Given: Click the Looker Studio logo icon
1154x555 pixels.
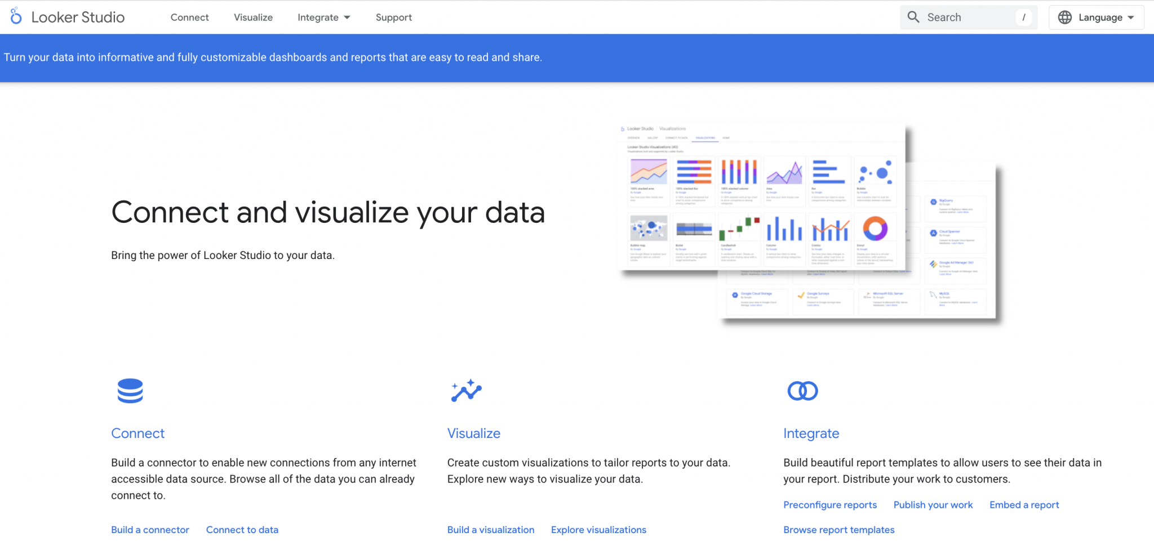Looking at the screenshot, I should point(16,17).
